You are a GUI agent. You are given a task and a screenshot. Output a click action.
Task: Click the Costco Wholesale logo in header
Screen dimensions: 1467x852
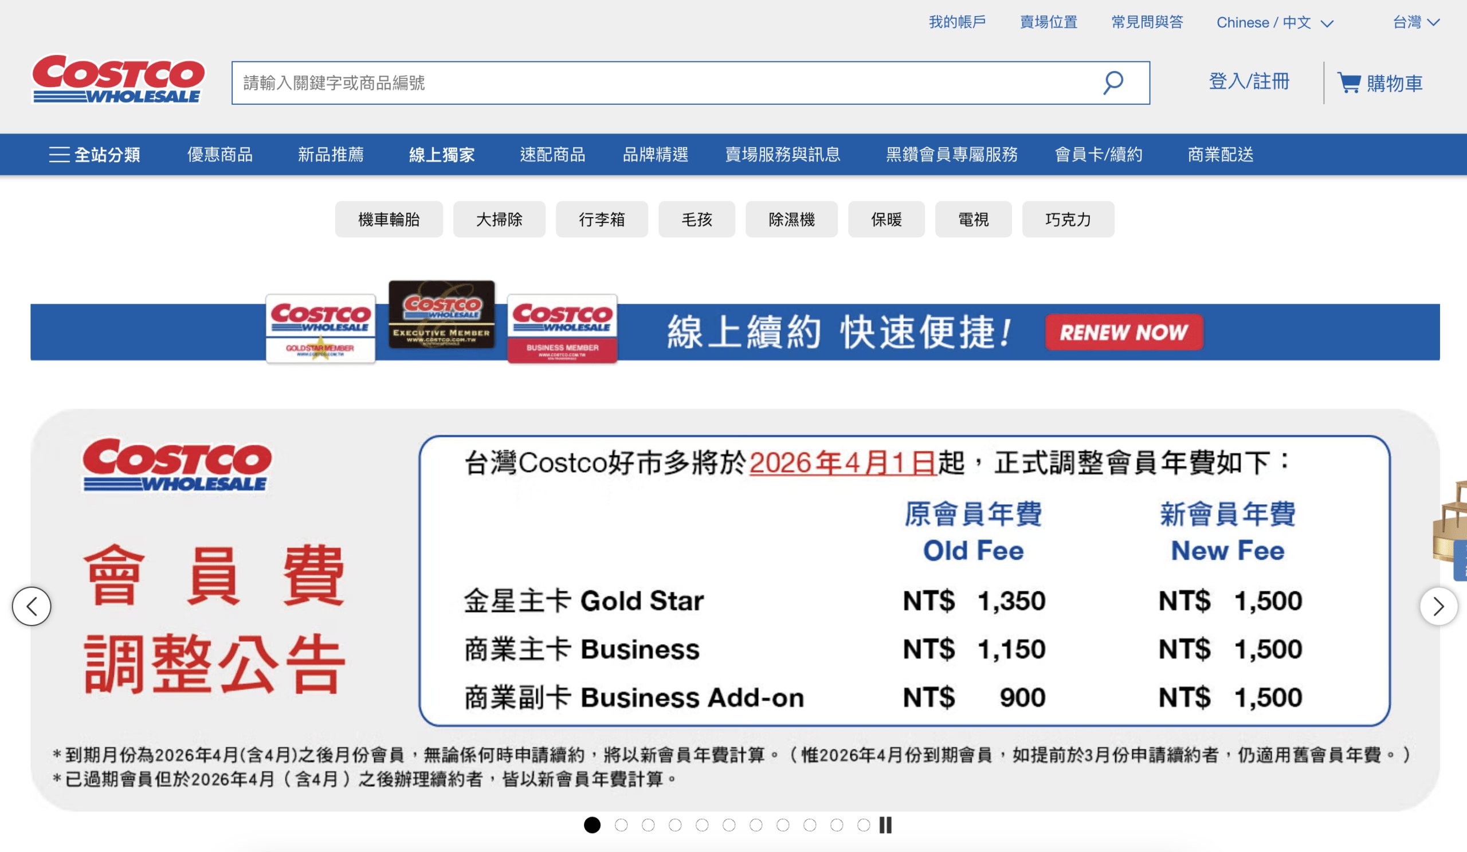(x=118, y=80)
